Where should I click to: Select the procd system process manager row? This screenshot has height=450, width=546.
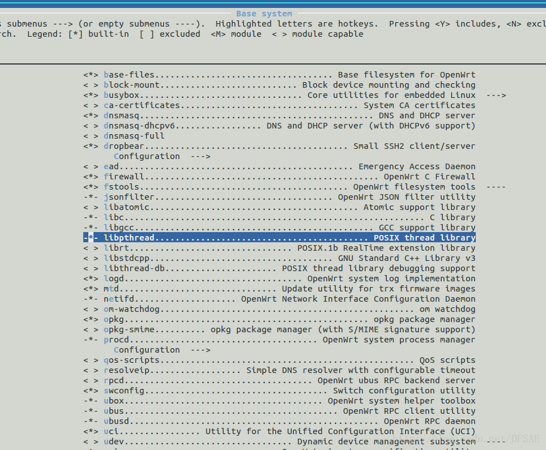coord(279,340)
